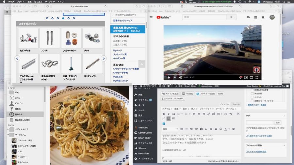Click distraction-free fullscreen icon in WordPress editor

(238, 114)
